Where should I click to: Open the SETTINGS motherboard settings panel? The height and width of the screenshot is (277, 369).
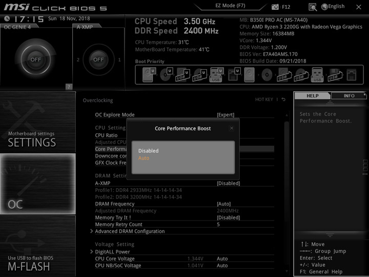tap(38, 122)
